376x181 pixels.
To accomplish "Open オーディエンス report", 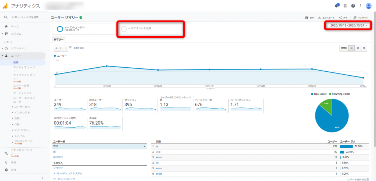I will 22,93.
